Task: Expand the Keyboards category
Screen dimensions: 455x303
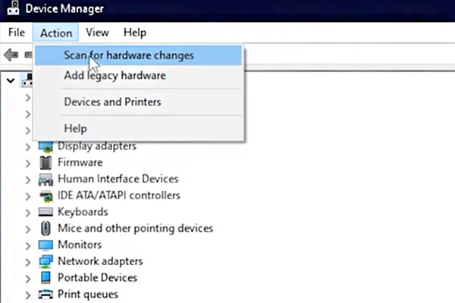Action: pyautogui.click(x=28, y=213)
